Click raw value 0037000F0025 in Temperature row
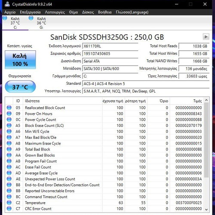This screenshot has height=215, width=215. click(x=188, y=203)
